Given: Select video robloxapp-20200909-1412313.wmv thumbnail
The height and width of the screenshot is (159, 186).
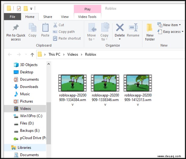Looking at the screenshot, I should tap(138, 83).
